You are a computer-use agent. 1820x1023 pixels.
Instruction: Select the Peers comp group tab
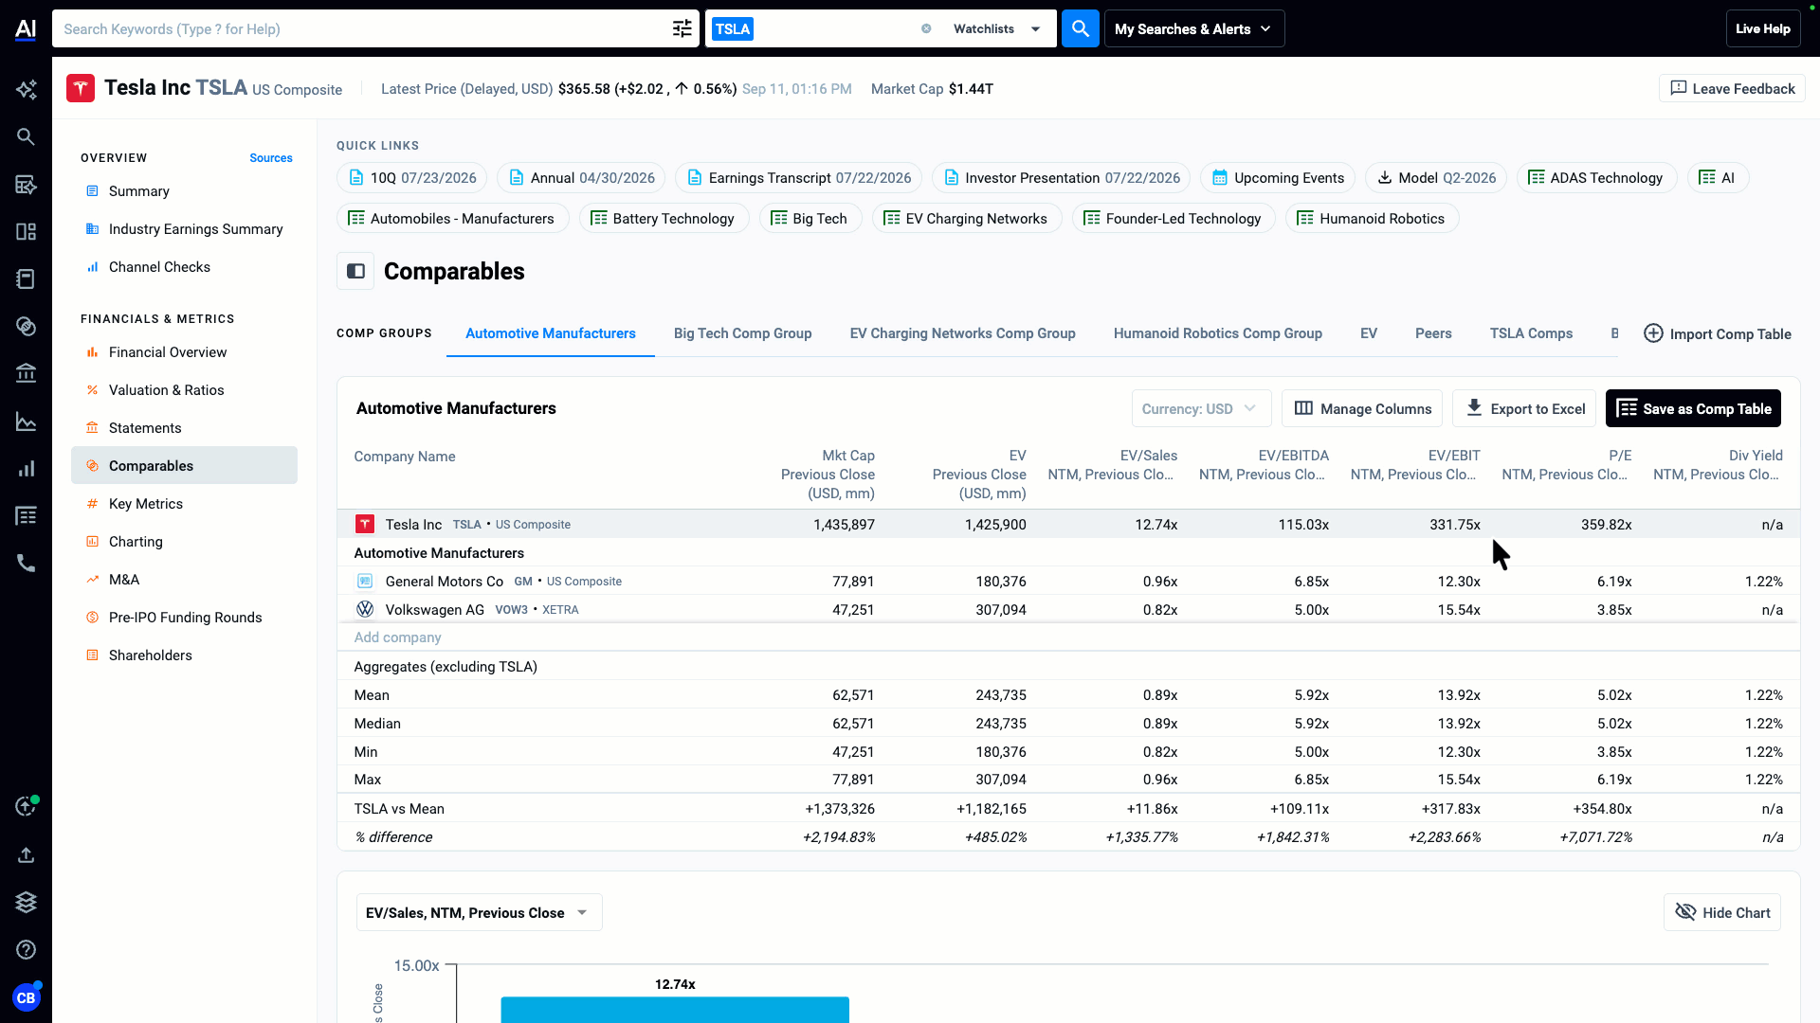pos(1433,333)
